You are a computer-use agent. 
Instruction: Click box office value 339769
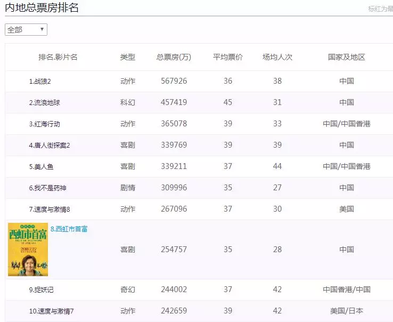click(x=174, y=145)
